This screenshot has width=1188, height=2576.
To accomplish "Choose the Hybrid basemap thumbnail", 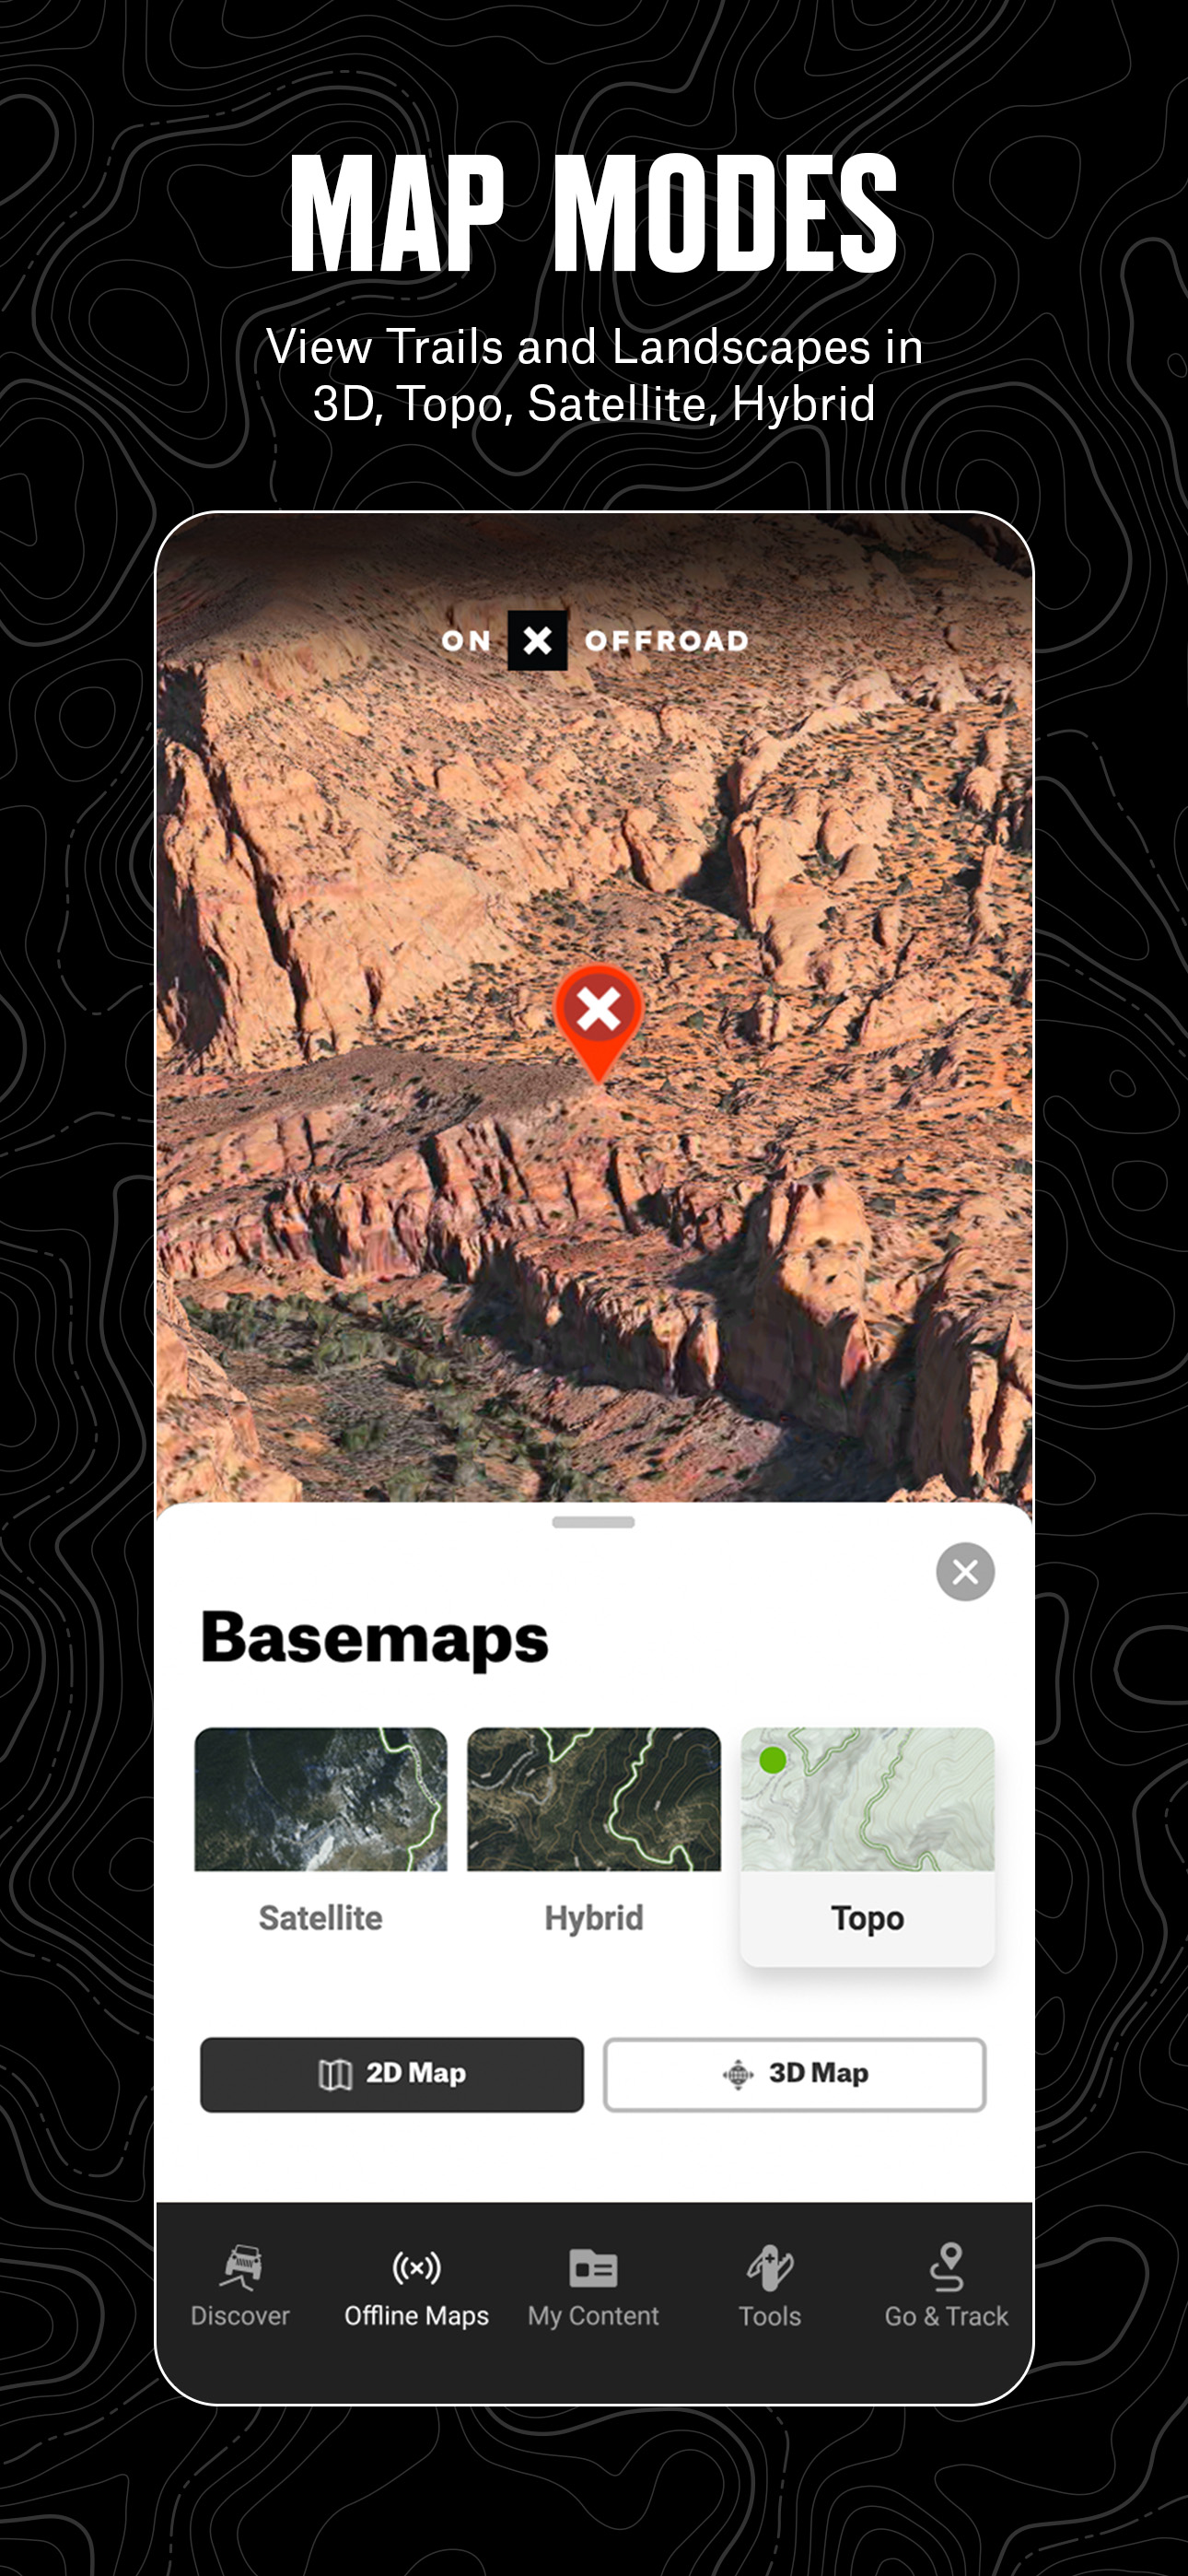I will [594, 1799].
